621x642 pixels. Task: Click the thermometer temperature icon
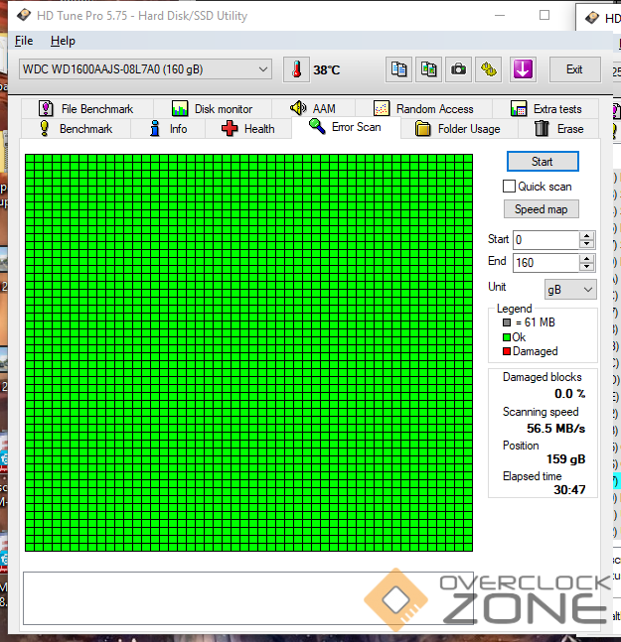[x=296, y=69]
